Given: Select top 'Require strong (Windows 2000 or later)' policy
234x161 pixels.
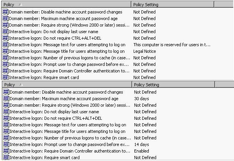Looking at the screenshot, I should click(69, 25).
